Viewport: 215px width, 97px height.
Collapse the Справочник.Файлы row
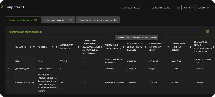[9, 83]
